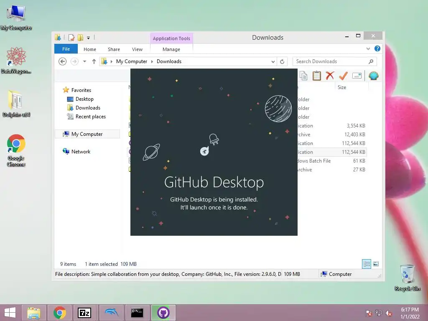
Task: Click Downloads in the address breadcrumb
Action: tap(169, 61)
